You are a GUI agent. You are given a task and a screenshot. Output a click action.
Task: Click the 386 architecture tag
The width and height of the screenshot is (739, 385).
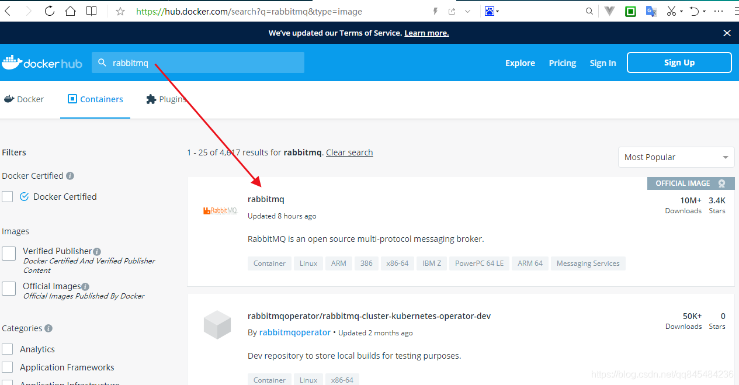[366, 263]
